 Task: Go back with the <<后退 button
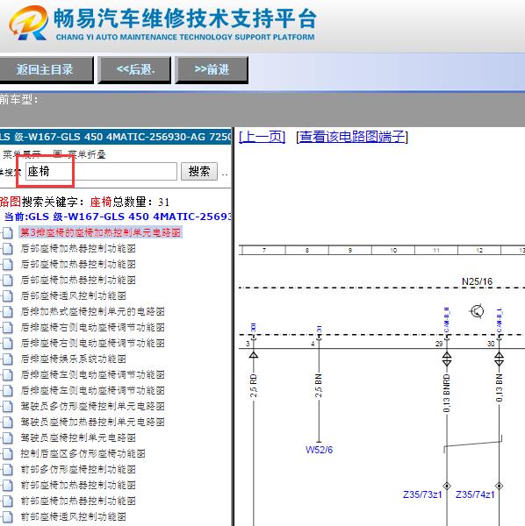134,70
